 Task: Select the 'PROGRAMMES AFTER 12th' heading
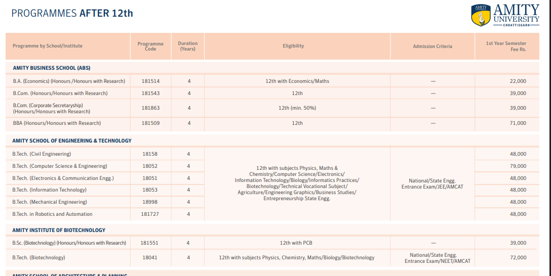72,13
